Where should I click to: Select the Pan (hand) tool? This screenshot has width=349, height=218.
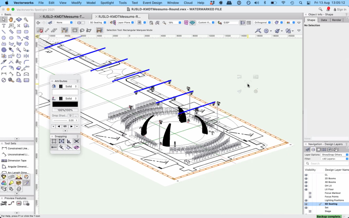click(x=11, y=19)
